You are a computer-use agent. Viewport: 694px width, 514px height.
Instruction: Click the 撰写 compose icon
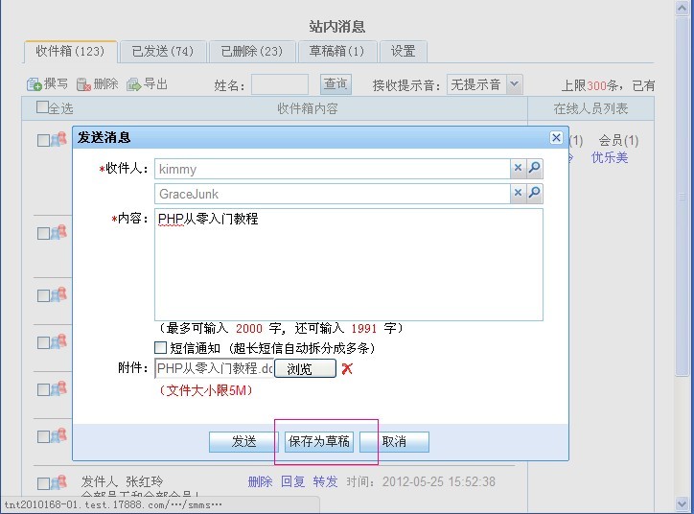click(35, 84)
